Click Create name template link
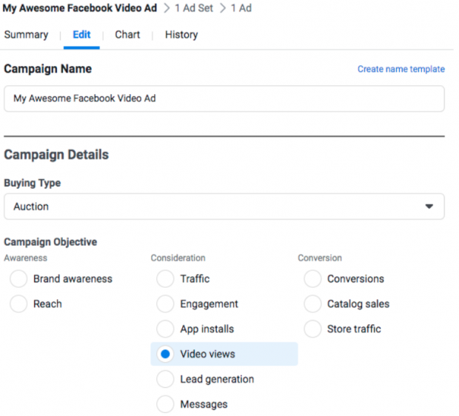459x416 pixels. click(401, 69)
